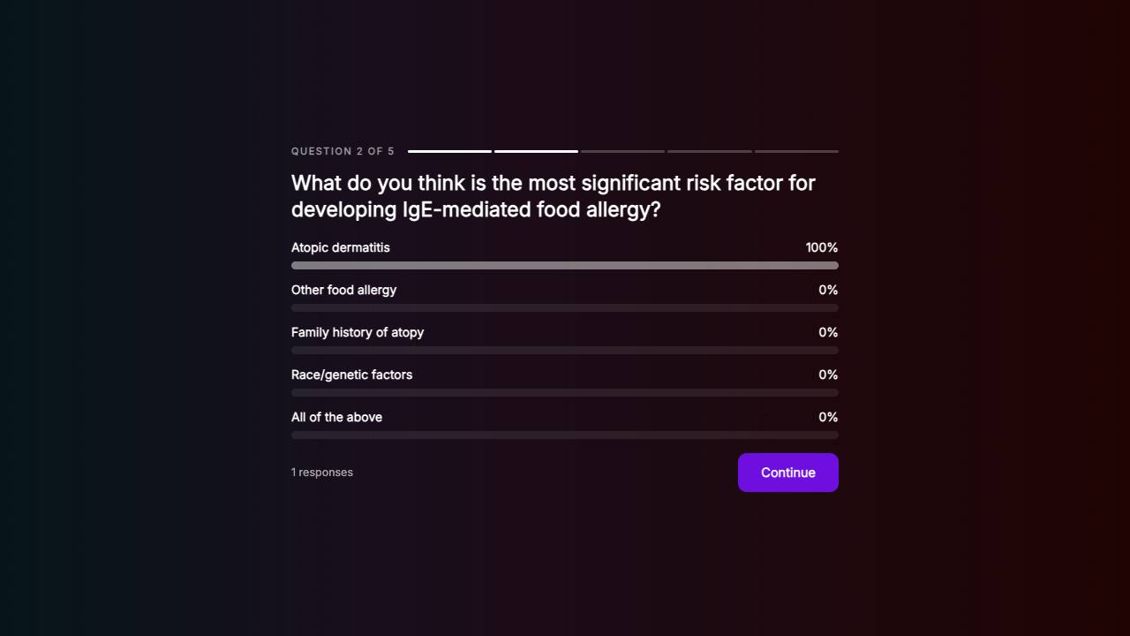Click the Continue button
Image resolution: width=1130 pixels, height=636 pixels.
point(787,473)
